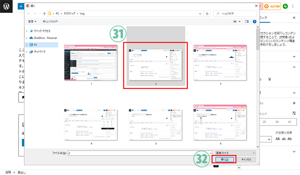This screenshot has height=175, width=300.
Task: Open the file dialog help icon
Action: [x=254, y=21]
